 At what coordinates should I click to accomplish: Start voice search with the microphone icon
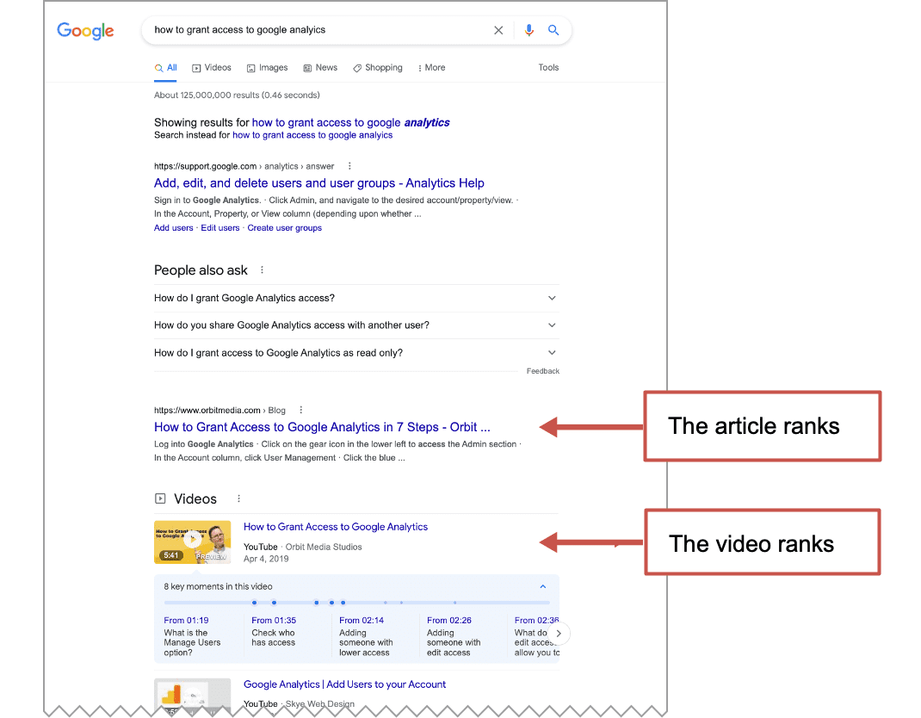[x=528, y=30]
